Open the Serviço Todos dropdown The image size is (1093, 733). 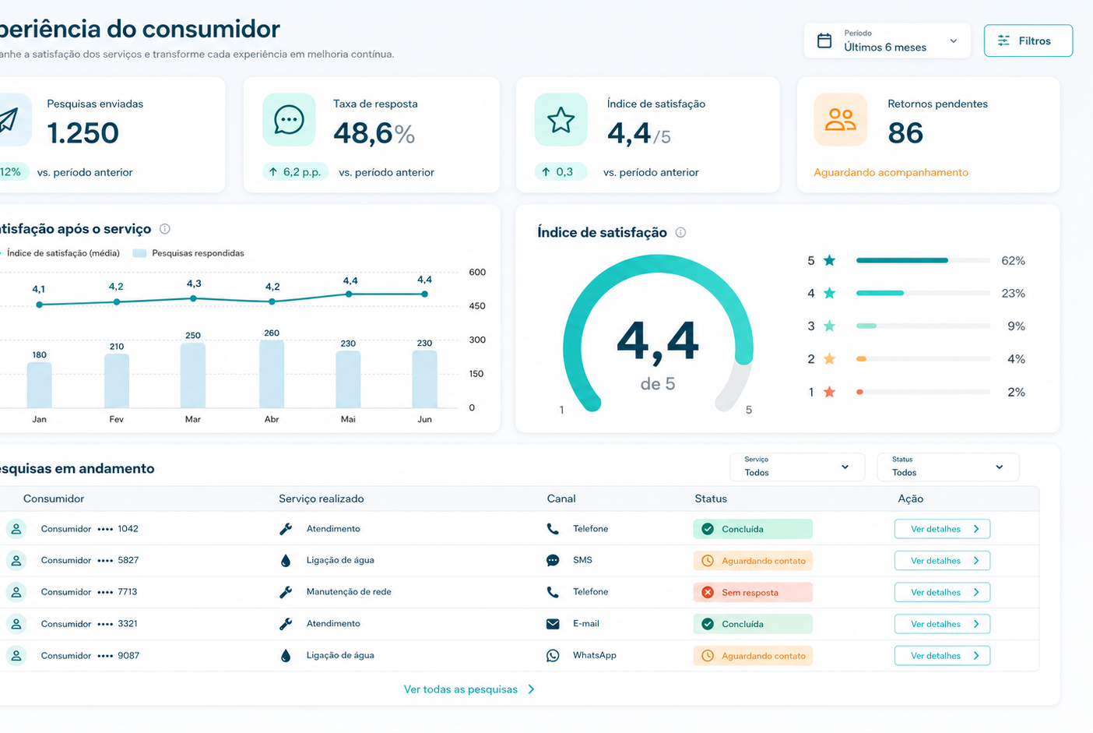coord(797,467)
